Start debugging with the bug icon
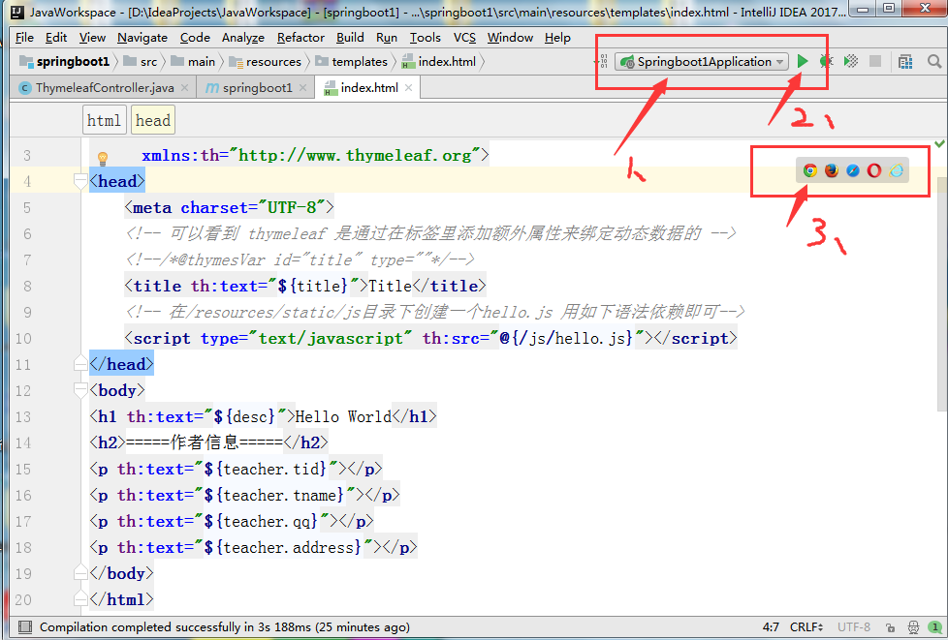Viewport: 948px width, 640px height. pos(827,61)
